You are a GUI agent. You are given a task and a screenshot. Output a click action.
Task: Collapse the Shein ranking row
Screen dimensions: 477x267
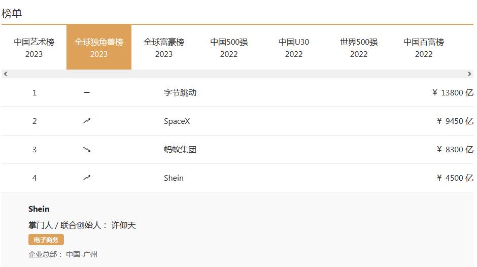click(x=174, y=178)
